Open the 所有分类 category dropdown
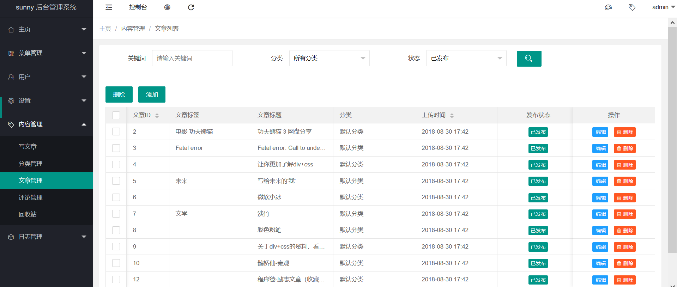The height and width of the screenshot is (287, 677). click(329, 58)
